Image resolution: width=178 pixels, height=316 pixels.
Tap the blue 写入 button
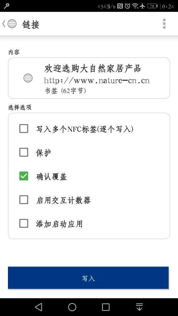click(x=88, y=278)
